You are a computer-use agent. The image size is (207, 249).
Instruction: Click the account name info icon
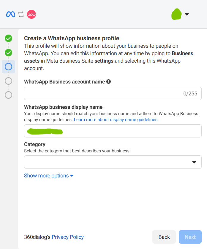click(108, 81)
